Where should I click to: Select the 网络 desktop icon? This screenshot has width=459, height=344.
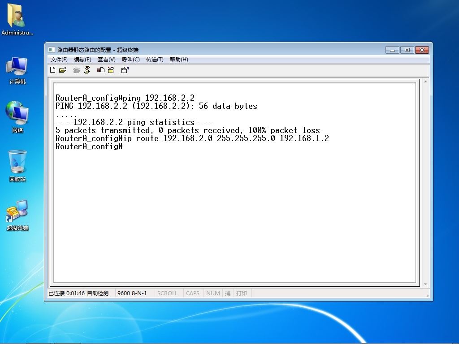[x=17, y=117]
